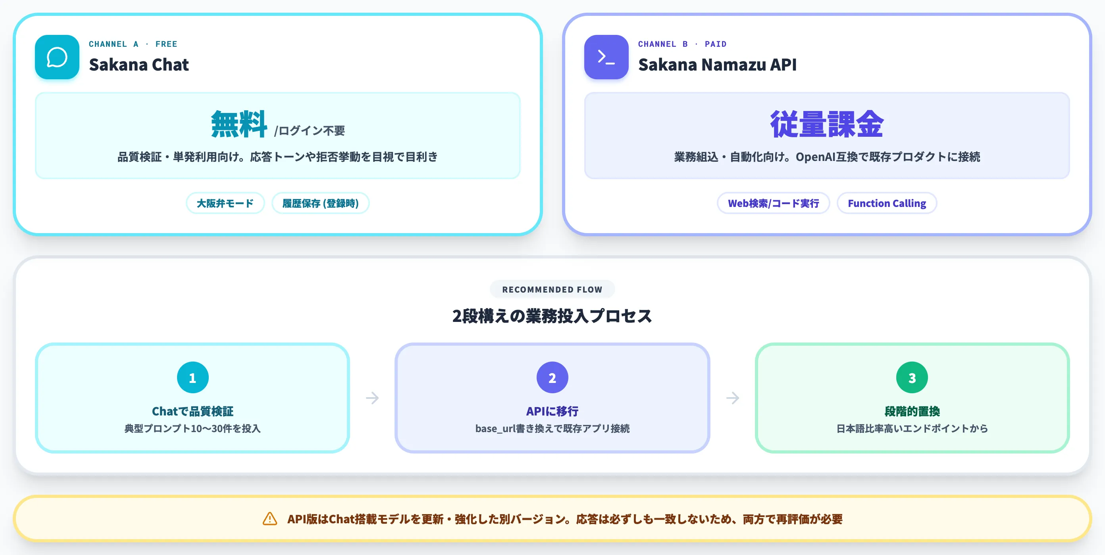
Task: Click the warning triangle icon in yellow banner
Action: [270, 519]
